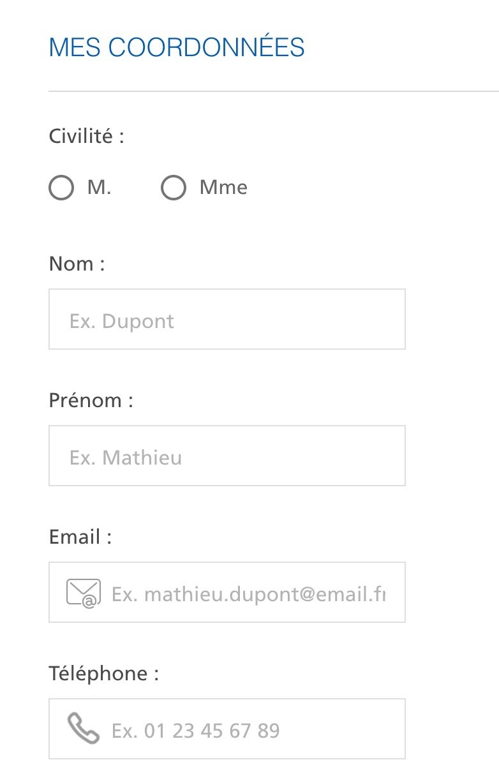Click the "Prénom :" field label
Screen dimensions: 499x776
(x=91, y=401)
